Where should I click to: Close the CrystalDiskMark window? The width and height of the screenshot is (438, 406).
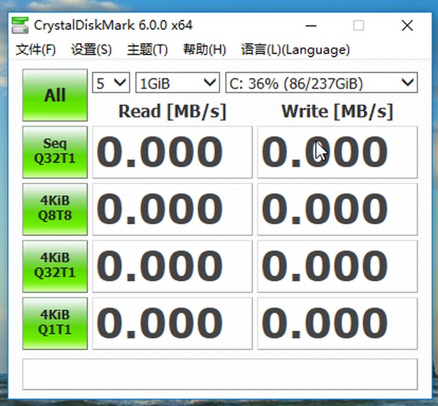(407, 26)
